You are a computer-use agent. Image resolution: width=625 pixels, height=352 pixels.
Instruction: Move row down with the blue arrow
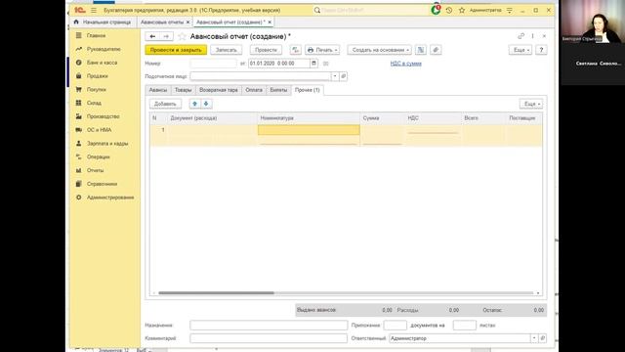(x=206, y=104)
